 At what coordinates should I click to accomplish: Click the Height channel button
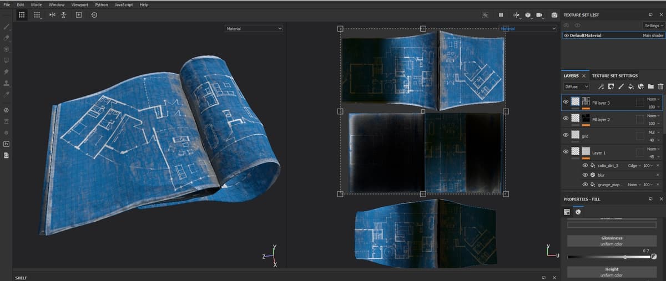(x=611, y=272)
